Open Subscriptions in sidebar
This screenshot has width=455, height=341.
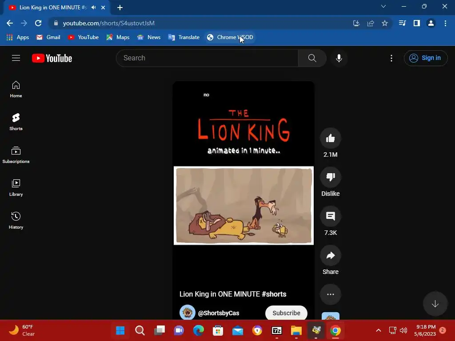pyautogui.click(x=16, y=155)
